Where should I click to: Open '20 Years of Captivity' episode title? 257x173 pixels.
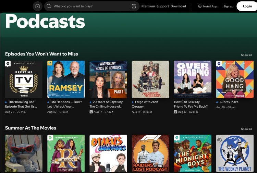tap(107, 104)
